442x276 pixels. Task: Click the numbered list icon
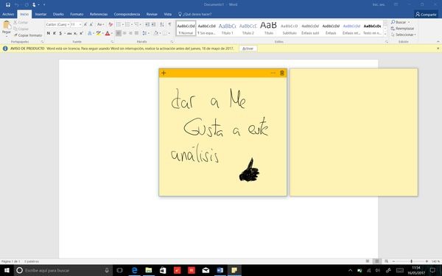[x=127, y=24]
